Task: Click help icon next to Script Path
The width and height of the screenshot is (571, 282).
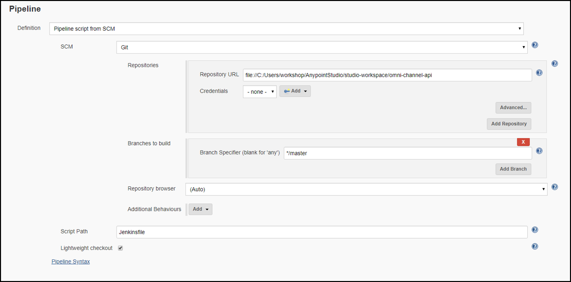Action: tap(535, 230)
